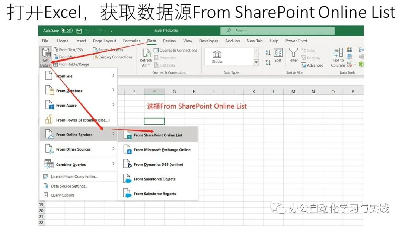The height and width of the screenshot is (226, 402).
Task: Expand From File submenu
Action: [x=79, y=76]
